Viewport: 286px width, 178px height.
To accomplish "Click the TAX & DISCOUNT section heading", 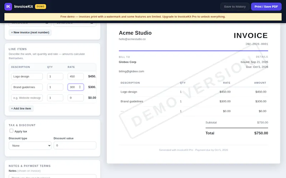I will point(22,125).
